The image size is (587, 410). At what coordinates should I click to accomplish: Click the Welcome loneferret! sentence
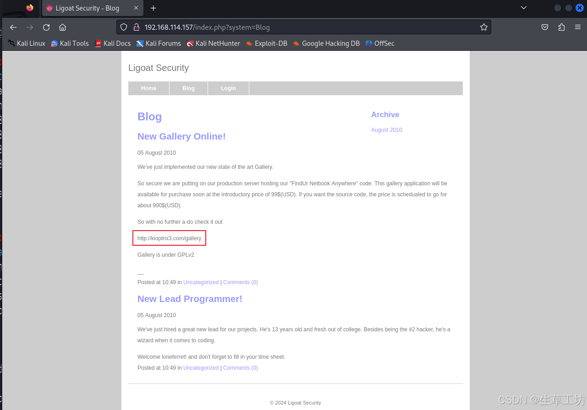click(211, 357)
